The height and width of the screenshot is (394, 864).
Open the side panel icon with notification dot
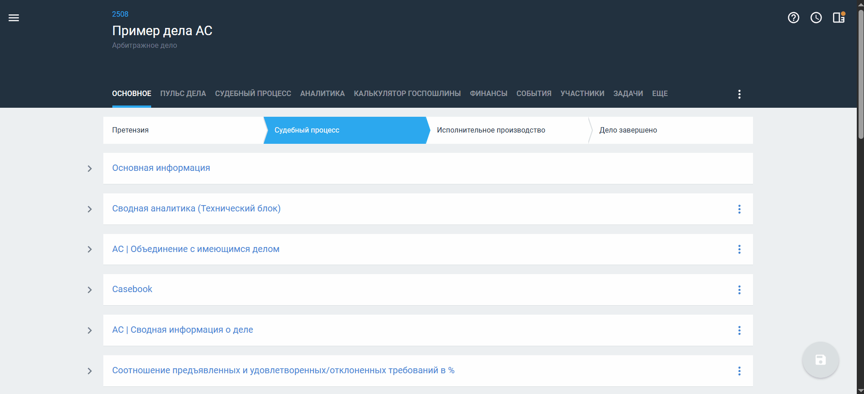(x=838, y=18)
